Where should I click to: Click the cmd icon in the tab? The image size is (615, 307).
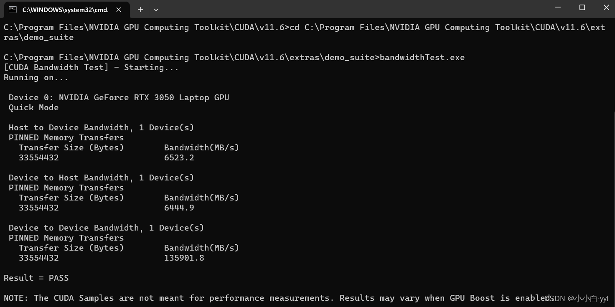(13, 9)
